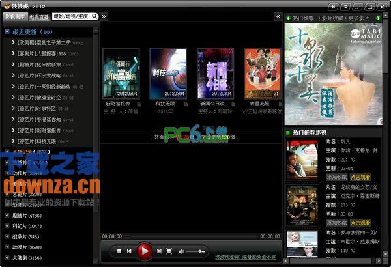Collapse the right panel with double left chevron
This screenshot has width=391, height=267.
pos(278,16)
